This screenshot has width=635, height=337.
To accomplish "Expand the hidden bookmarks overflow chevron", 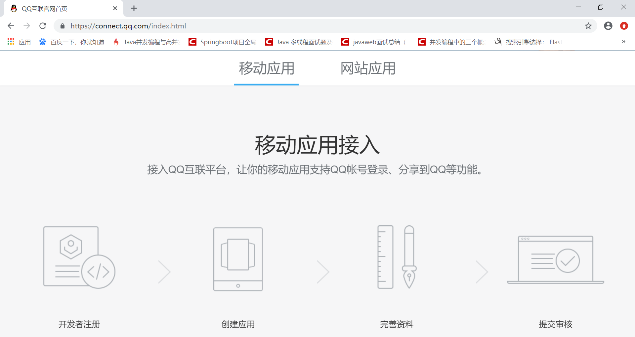I will (x=623, y=42).
